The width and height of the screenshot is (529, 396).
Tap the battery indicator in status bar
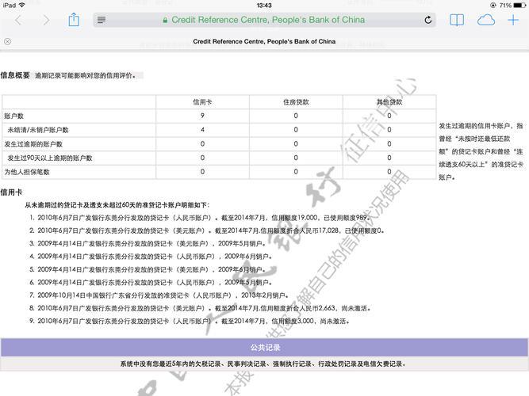pos(516,5)
